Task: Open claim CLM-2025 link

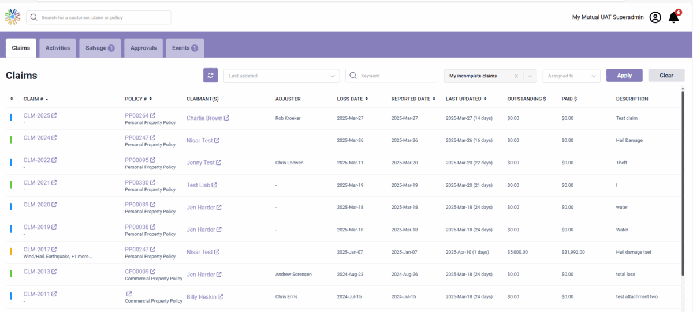Action: click(36, 115)
